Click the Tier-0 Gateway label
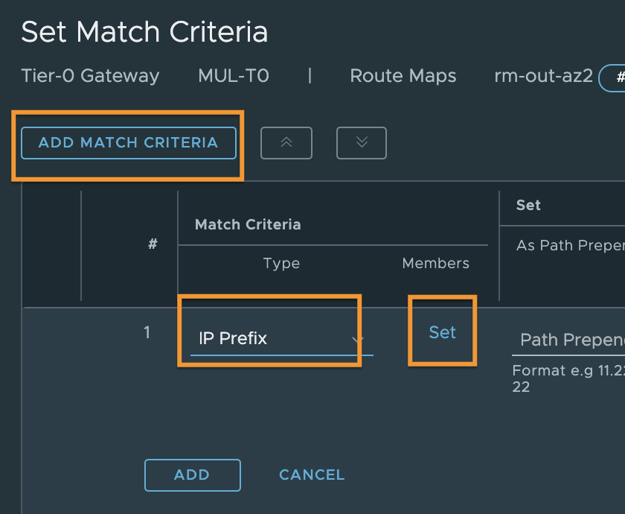This screenshot has height=514, width=625. pos(90,75)
